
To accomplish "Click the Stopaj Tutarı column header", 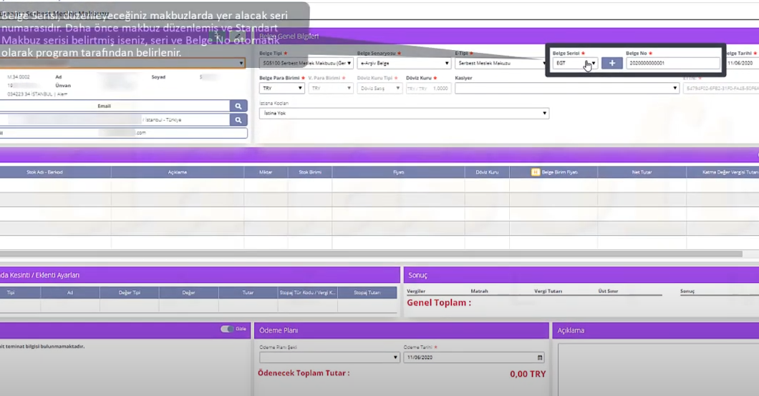I will point(367,292).
